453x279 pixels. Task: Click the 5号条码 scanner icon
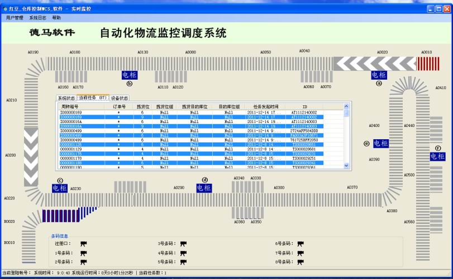click(183, 261)
